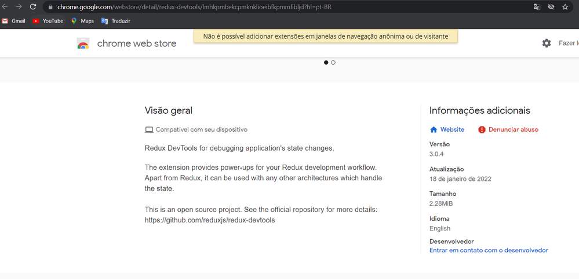Select the second carousel dot indicator

tap(333, 62)
